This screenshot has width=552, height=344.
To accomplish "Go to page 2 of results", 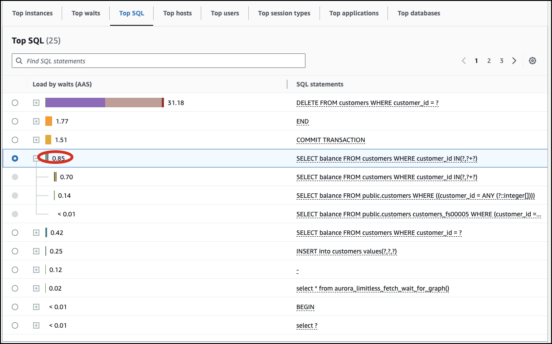I will (x=489, y=60).
